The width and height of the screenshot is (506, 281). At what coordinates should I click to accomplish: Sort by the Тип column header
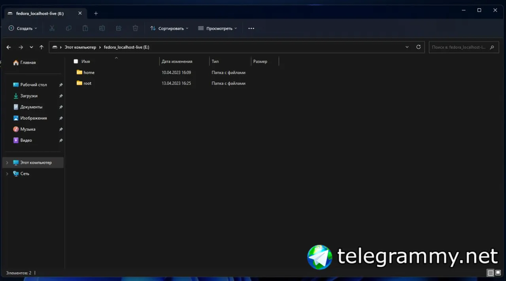click(x=215, y=61)
